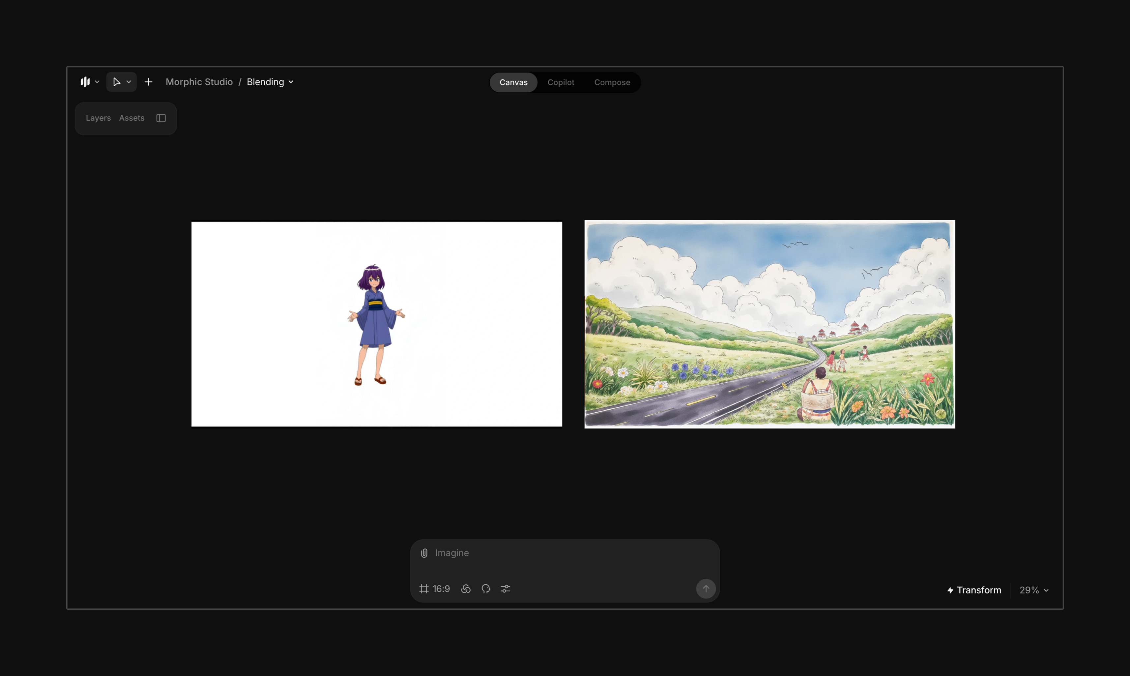Select the Canvas tab
This screenshot has height=676, width=1130.
pos(513,82)
